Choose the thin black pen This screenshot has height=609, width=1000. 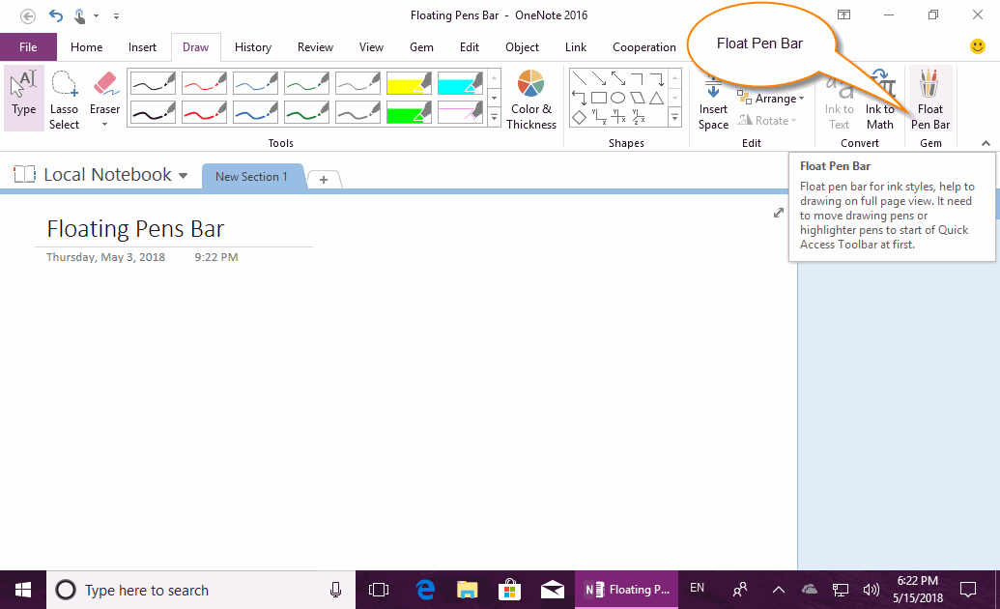pyautogui.click(x=153, y=83)
